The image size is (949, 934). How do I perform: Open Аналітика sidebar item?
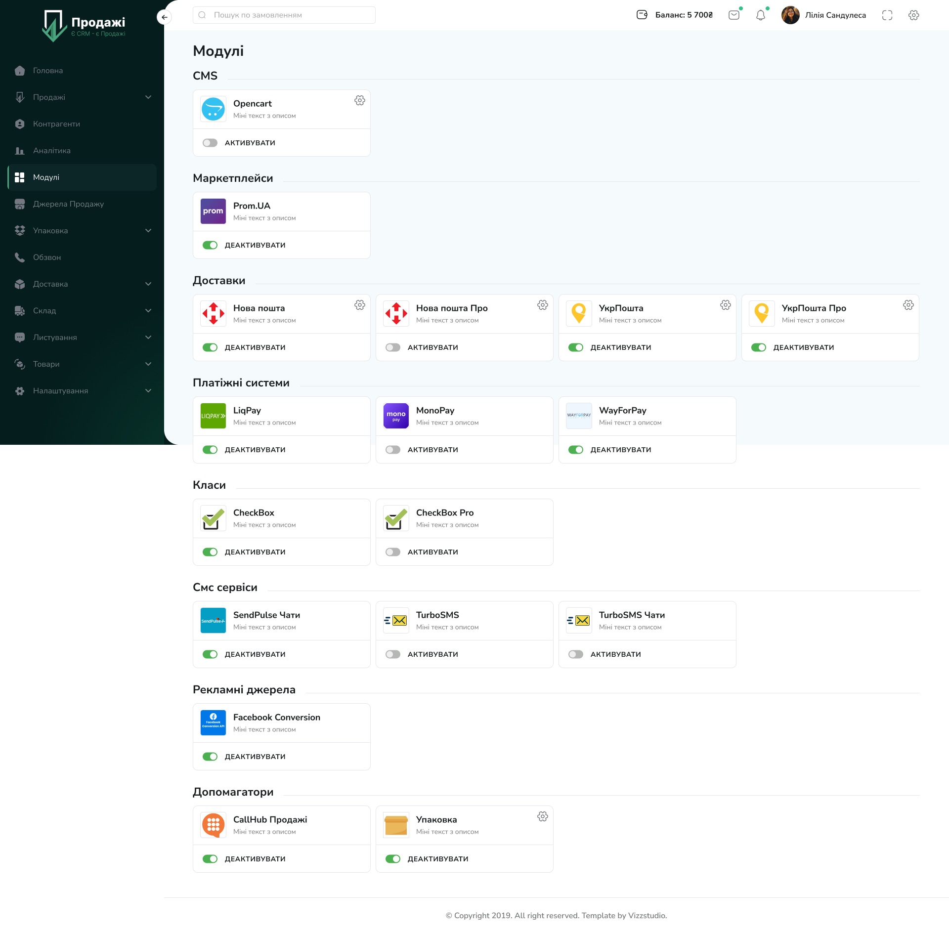pos(82,151)
